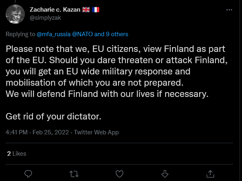Click the French flag emoji

tap(96, 9)
